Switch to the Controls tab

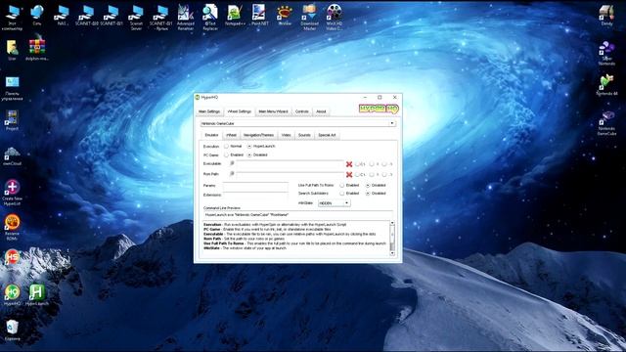(302, 111)
